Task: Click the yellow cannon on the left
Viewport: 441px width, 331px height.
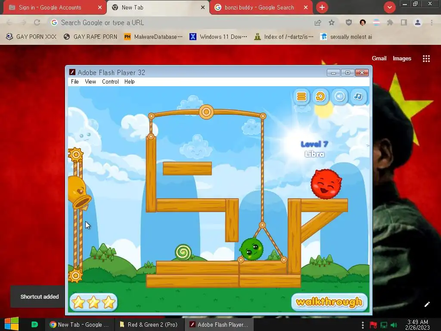Action: click(x=78, y=193)
